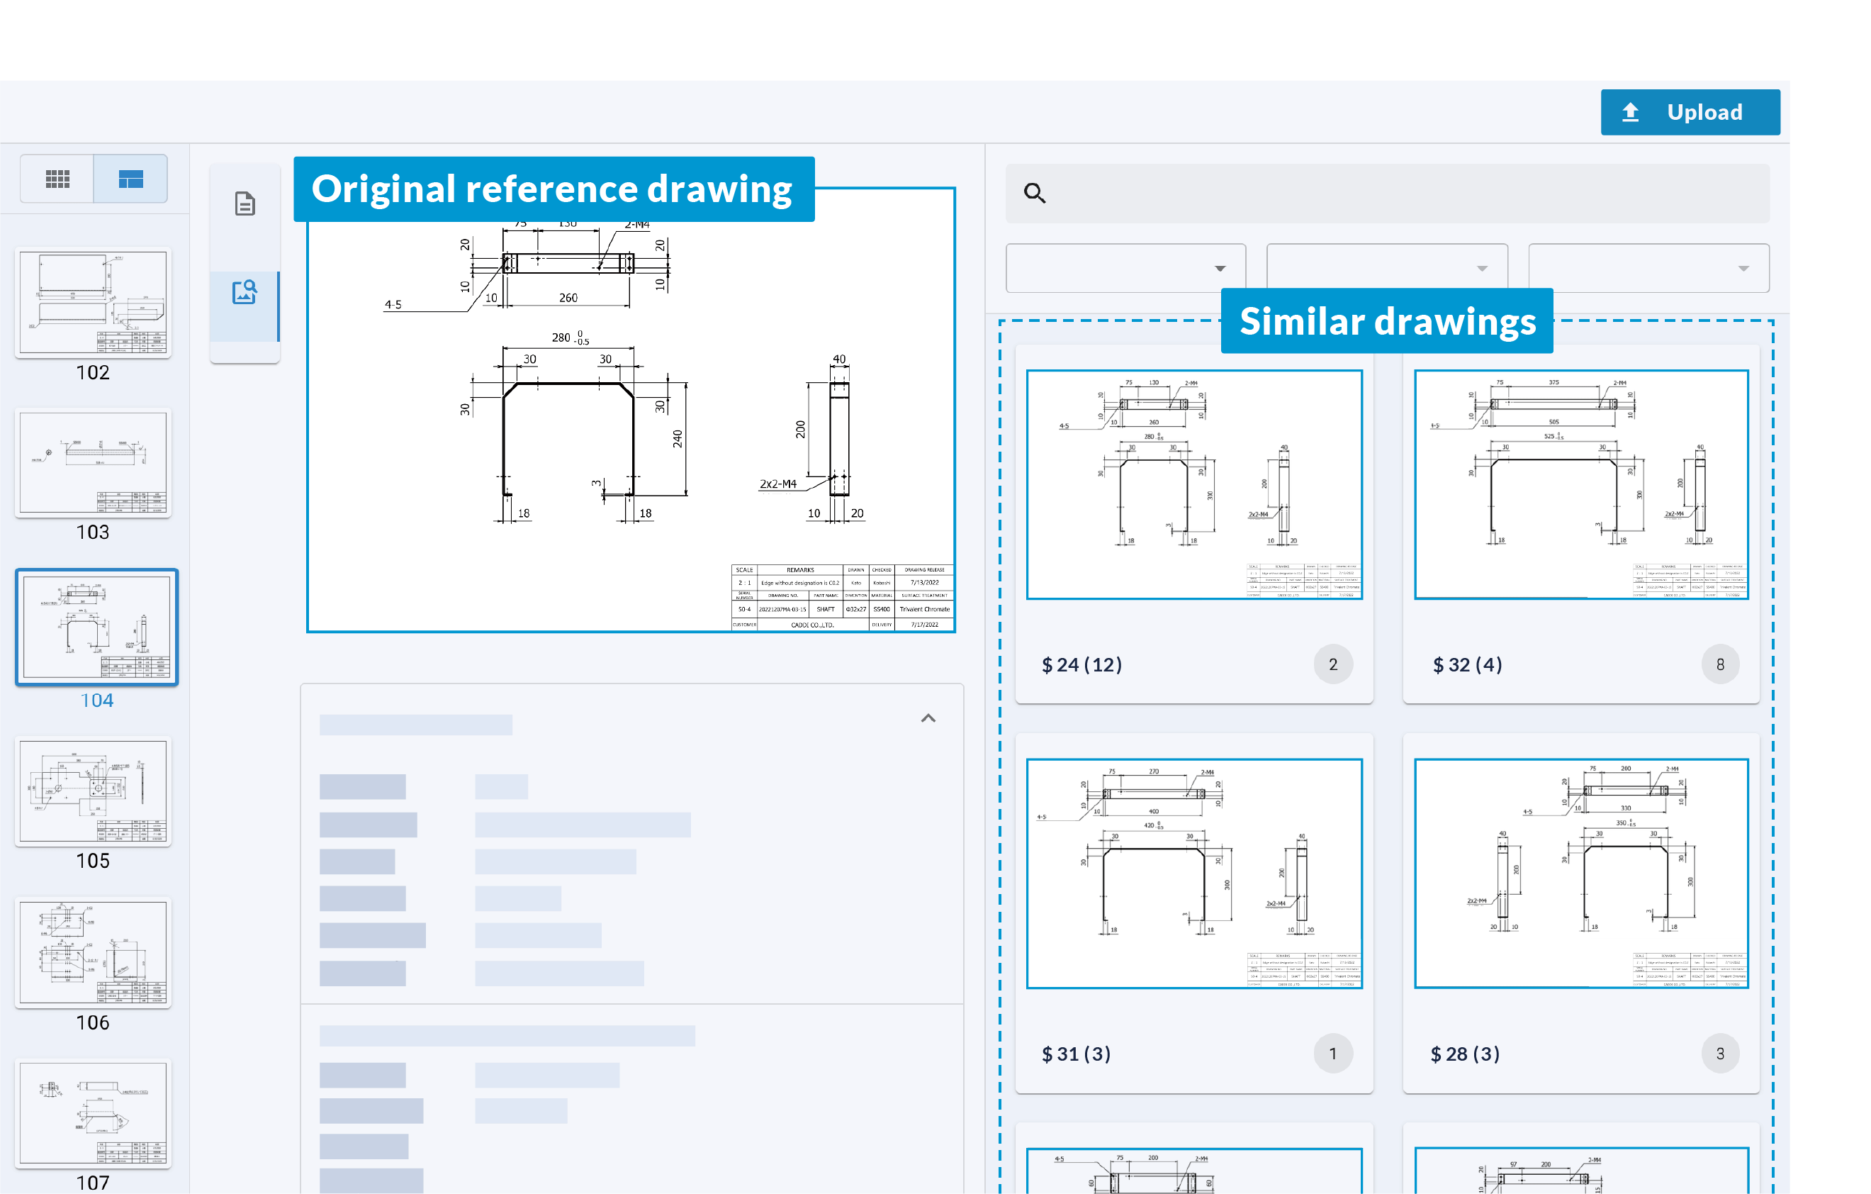Focus the similar drawings search field
1871x1194 pixels.
point(1387,193)
